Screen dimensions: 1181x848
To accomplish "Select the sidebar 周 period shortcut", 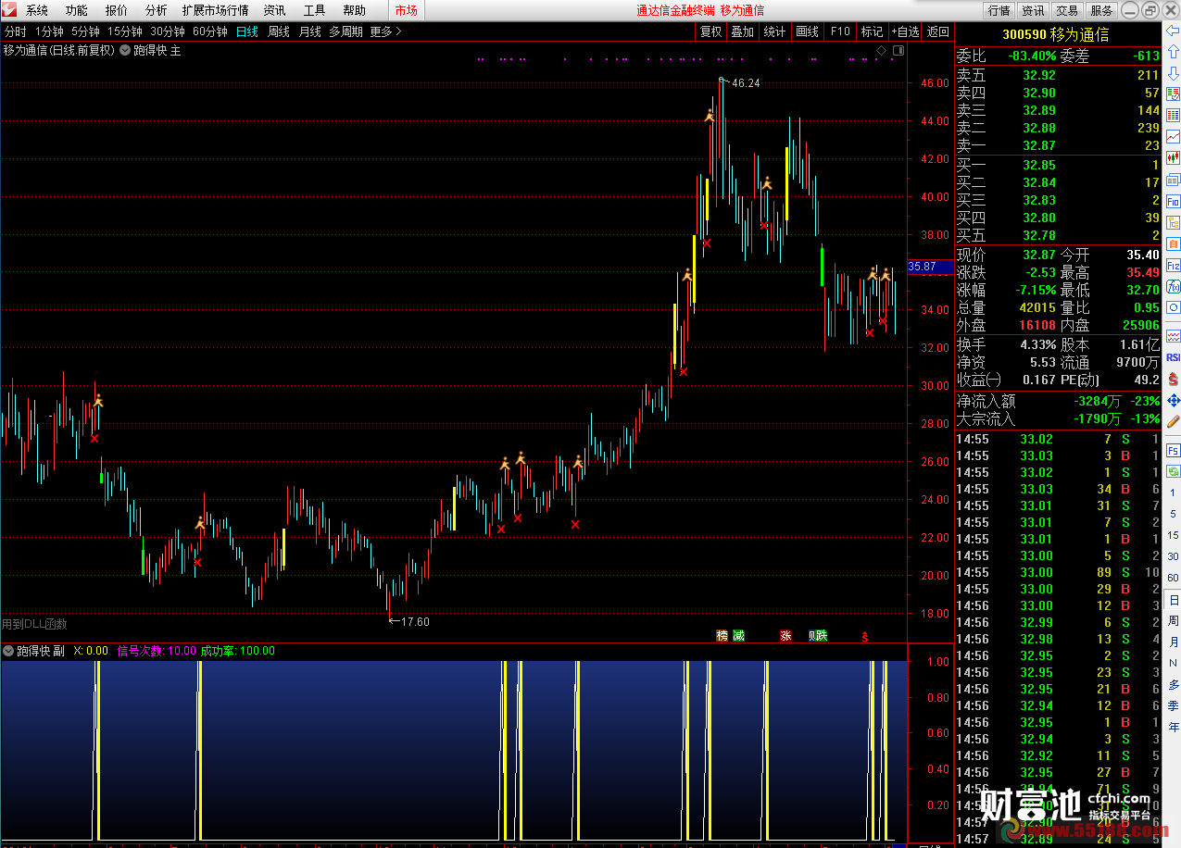I will 1174,621.
